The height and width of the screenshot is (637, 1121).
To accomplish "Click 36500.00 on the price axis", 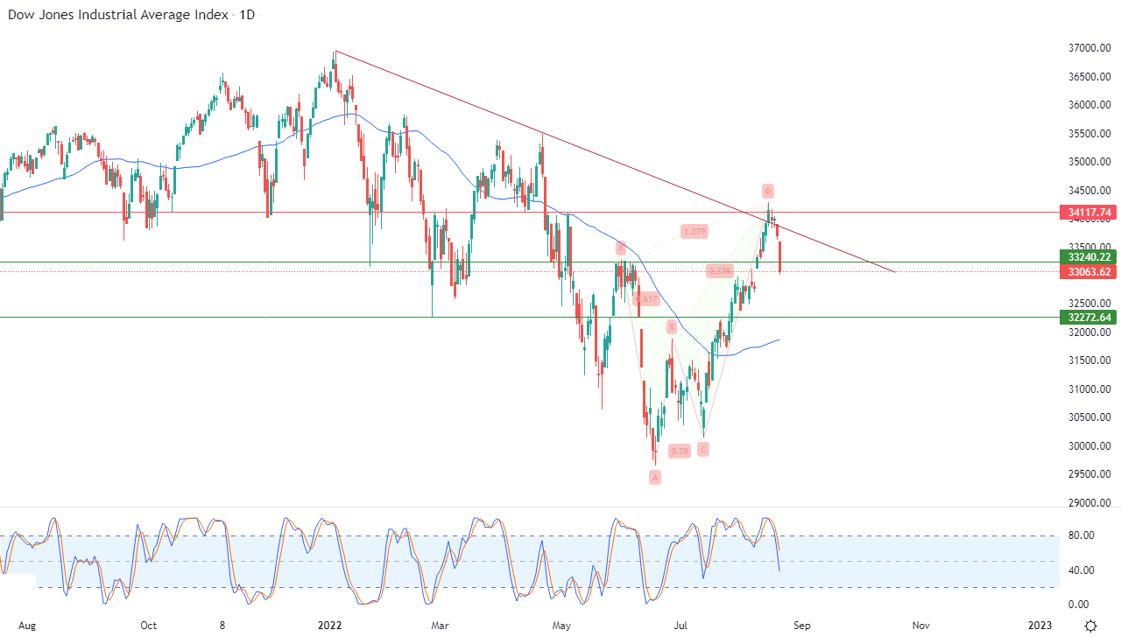I will click(1089, 77).
